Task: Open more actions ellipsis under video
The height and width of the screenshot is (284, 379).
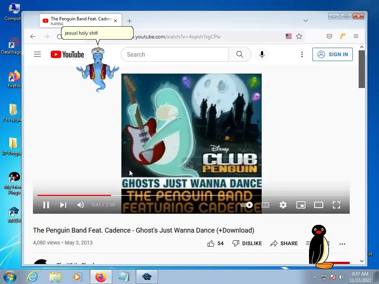Action: coord(342,244)
